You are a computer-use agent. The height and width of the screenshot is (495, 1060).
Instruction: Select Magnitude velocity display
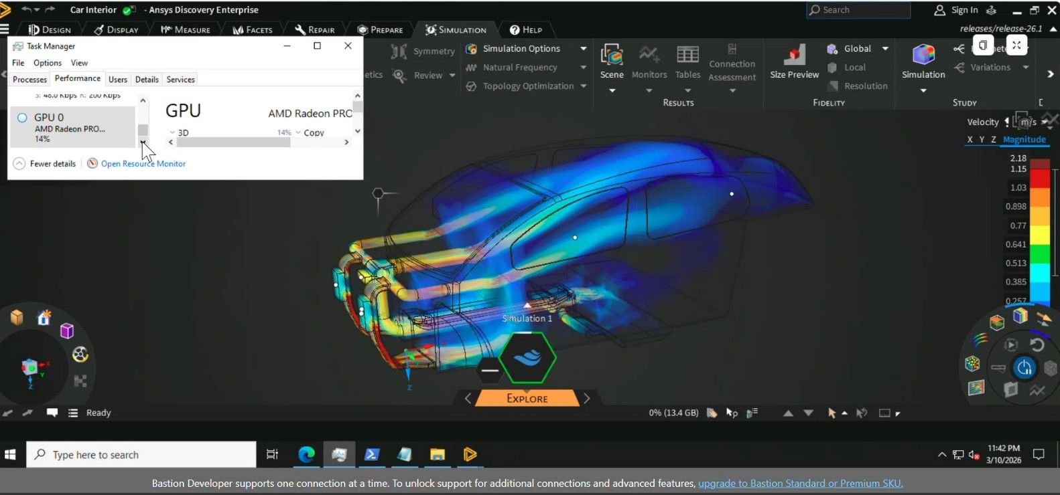pos(1024,140)
